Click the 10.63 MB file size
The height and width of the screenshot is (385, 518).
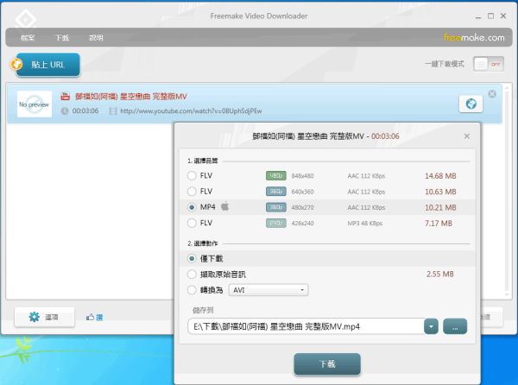tap(440, 192)
